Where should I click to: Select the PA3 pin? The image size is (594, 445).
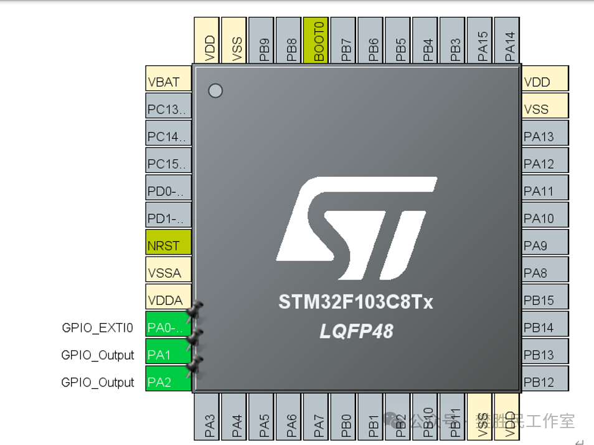(x=207, y=416)
